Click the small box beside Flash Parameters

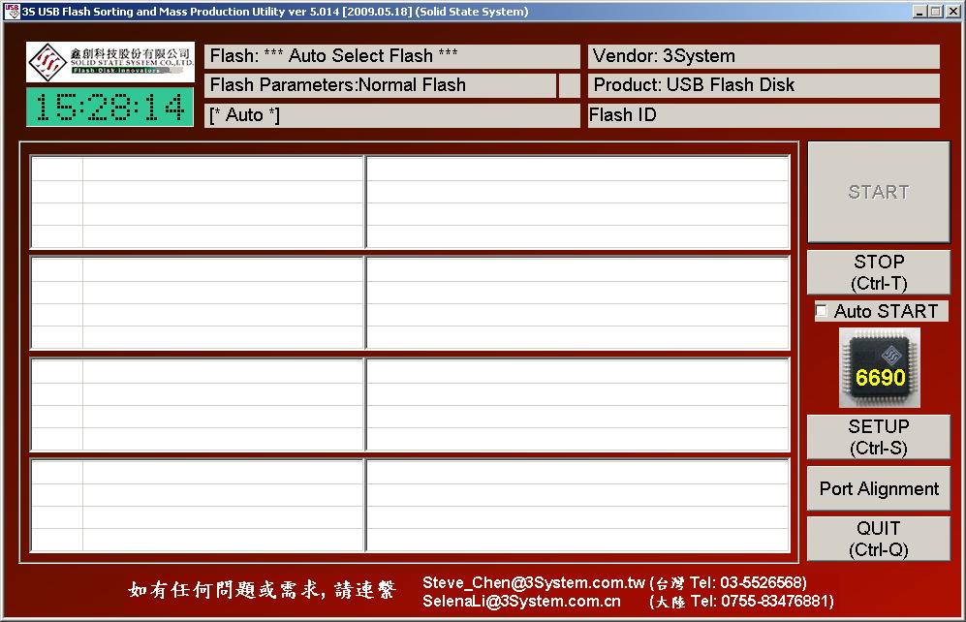coord(570,85)
